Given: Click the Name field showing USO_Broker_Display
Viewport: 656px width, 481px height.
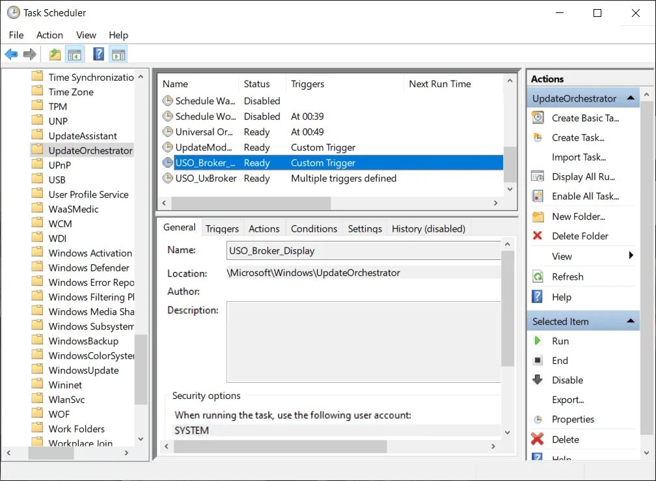Looking at the screenshot, I should coord(364,251).
